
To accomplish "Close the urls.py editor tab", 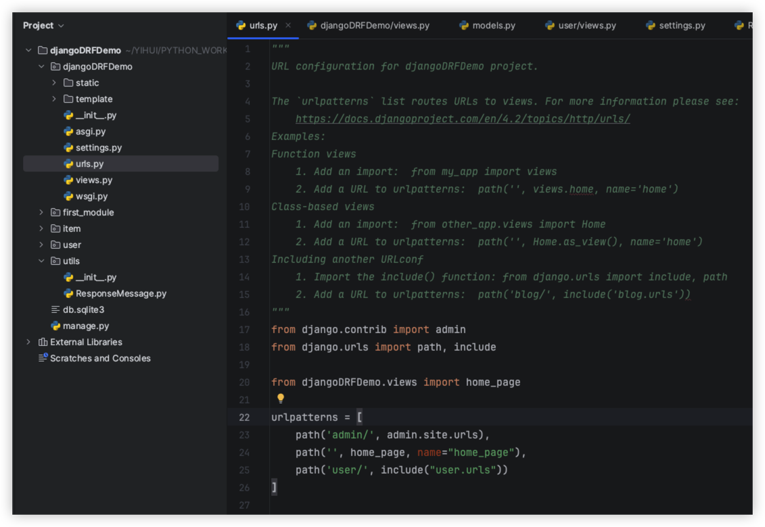I will point(288,25).
